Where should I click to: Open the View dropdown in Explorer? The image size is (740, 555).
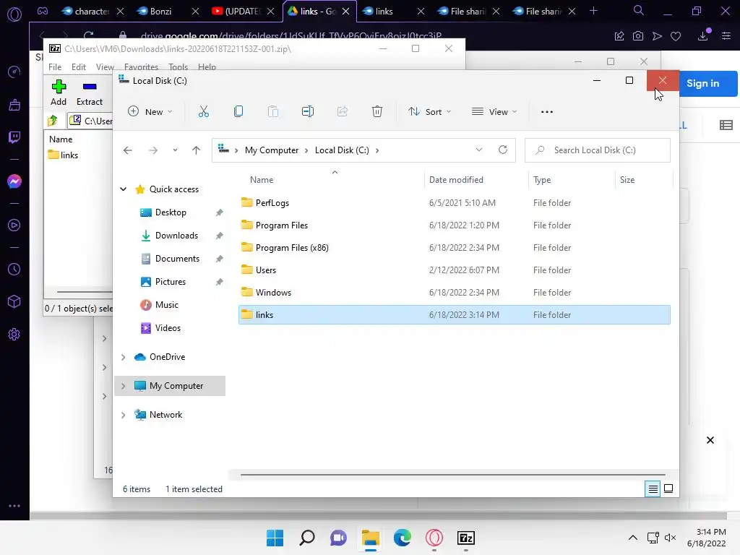click(x=494, y=112)
